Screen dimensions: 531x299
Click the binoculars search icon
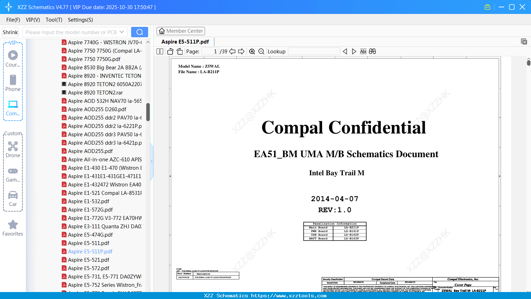(x=372, y=52)
